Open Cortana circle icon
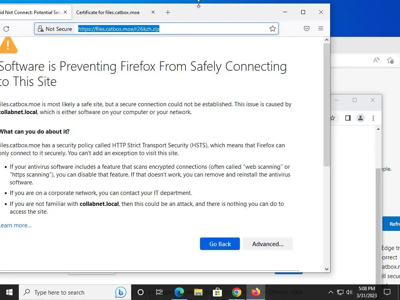The width and height of the screenshot is (400, 300). (x=141, y=292)
